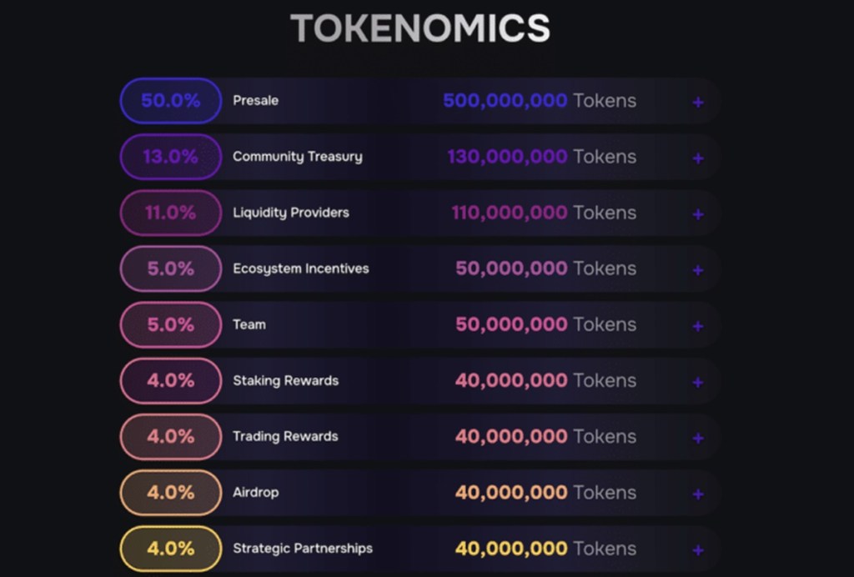The height and width of the screenshot is (577, 854).
Task: Select the 50.0% Presale badge
Action: [x=170, y=101]
